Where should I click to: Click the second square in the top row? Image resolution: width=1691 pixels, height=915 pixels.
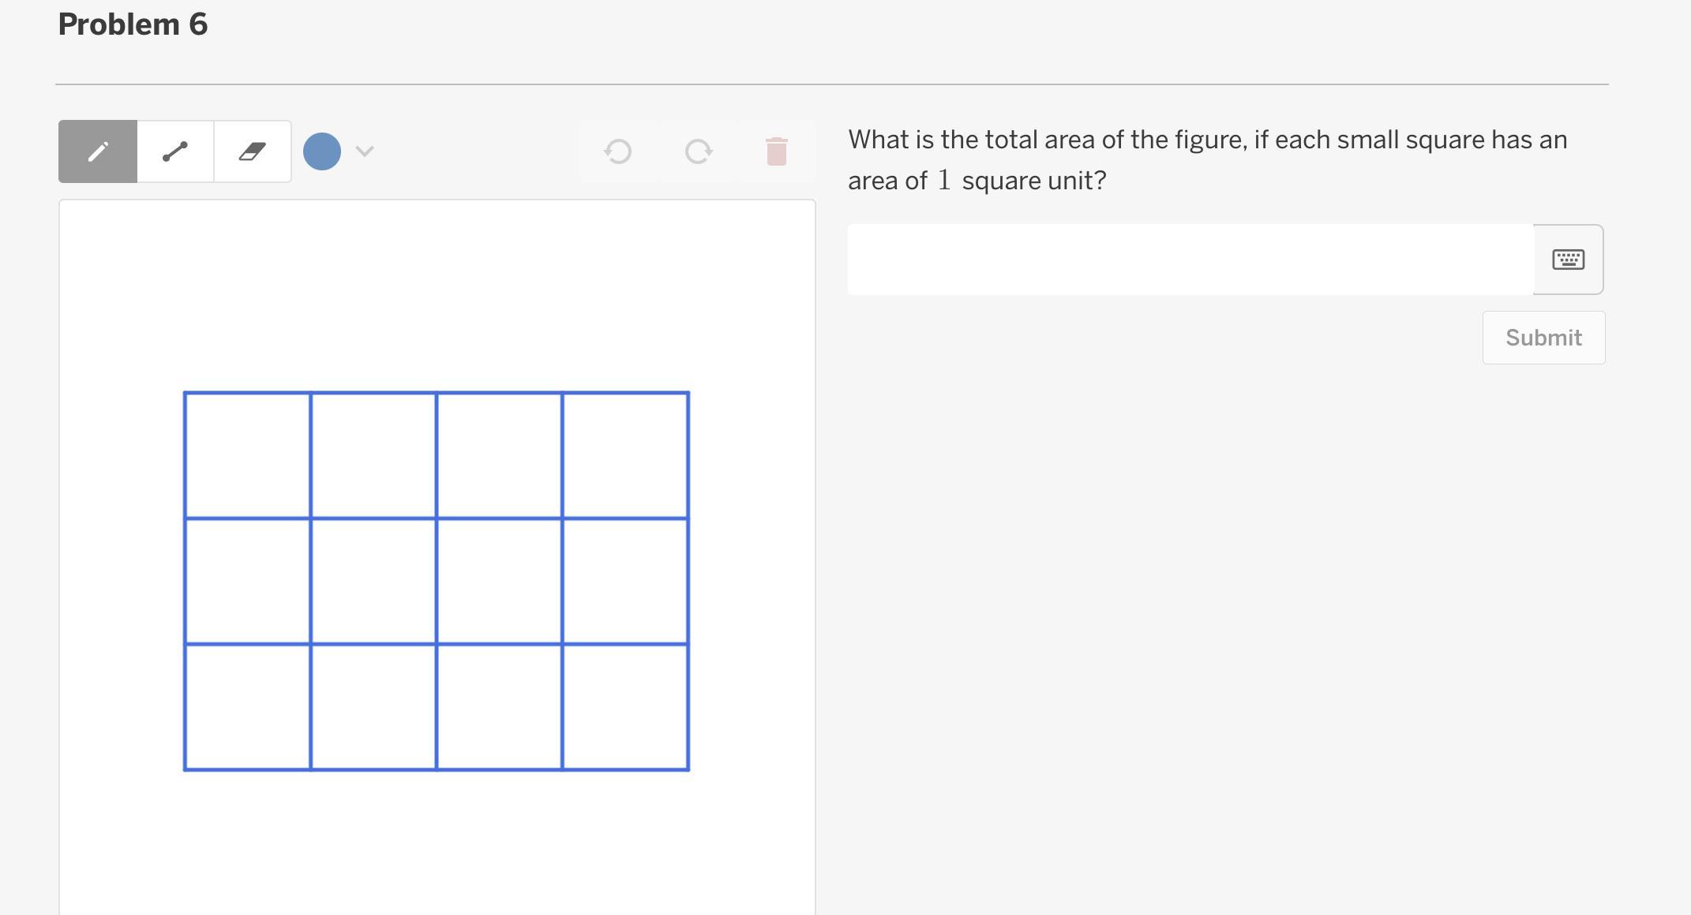tap(373, 455)
